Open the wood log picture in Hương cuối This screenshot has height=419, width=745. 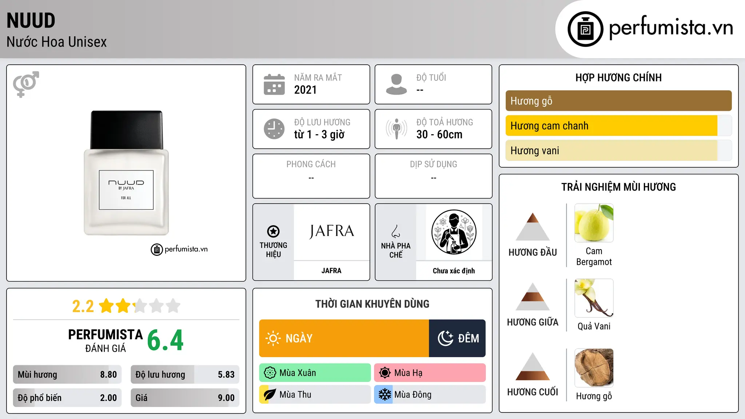(x=594, y=368)
